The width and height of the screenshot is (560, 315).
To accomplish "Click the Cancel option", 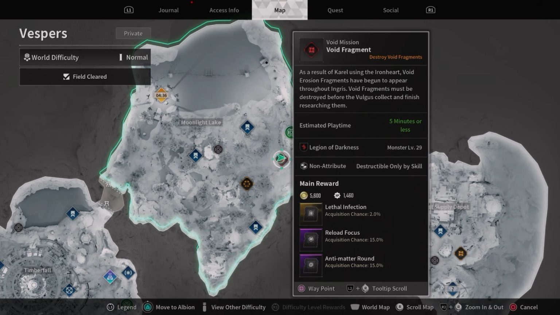I will pos(524,307).
